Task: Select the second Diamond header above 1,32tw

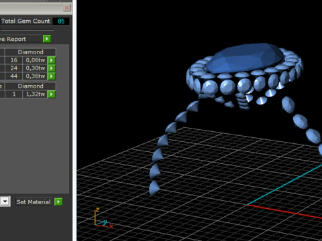Action: tap(30, 86)
